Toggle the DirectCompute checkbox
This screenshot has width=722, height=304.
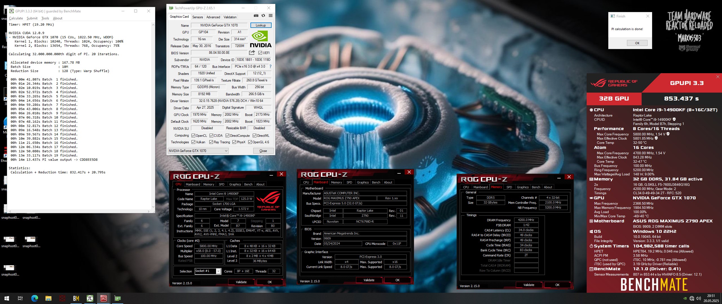point(227,136)
